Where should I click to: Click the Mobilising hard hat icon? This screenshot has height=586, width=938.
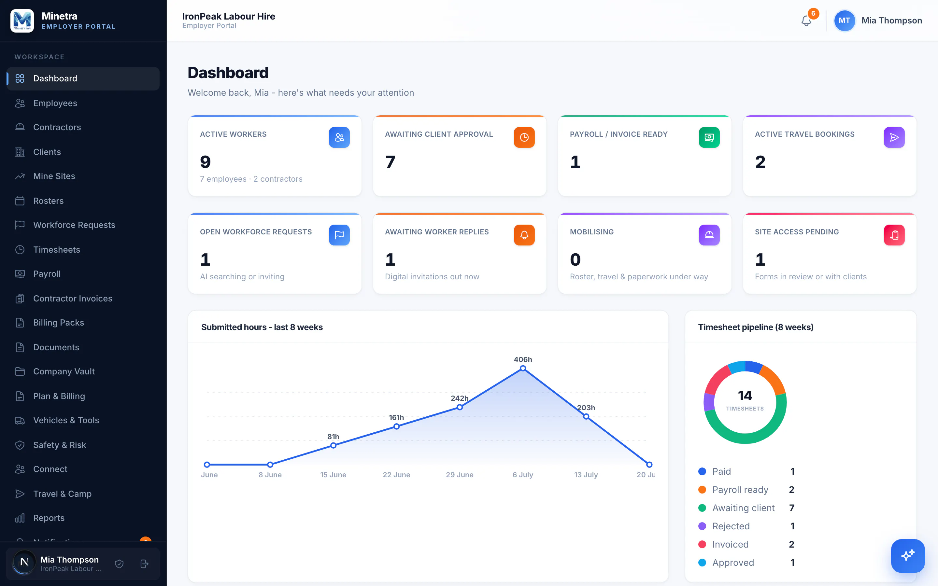click(709, 235)
